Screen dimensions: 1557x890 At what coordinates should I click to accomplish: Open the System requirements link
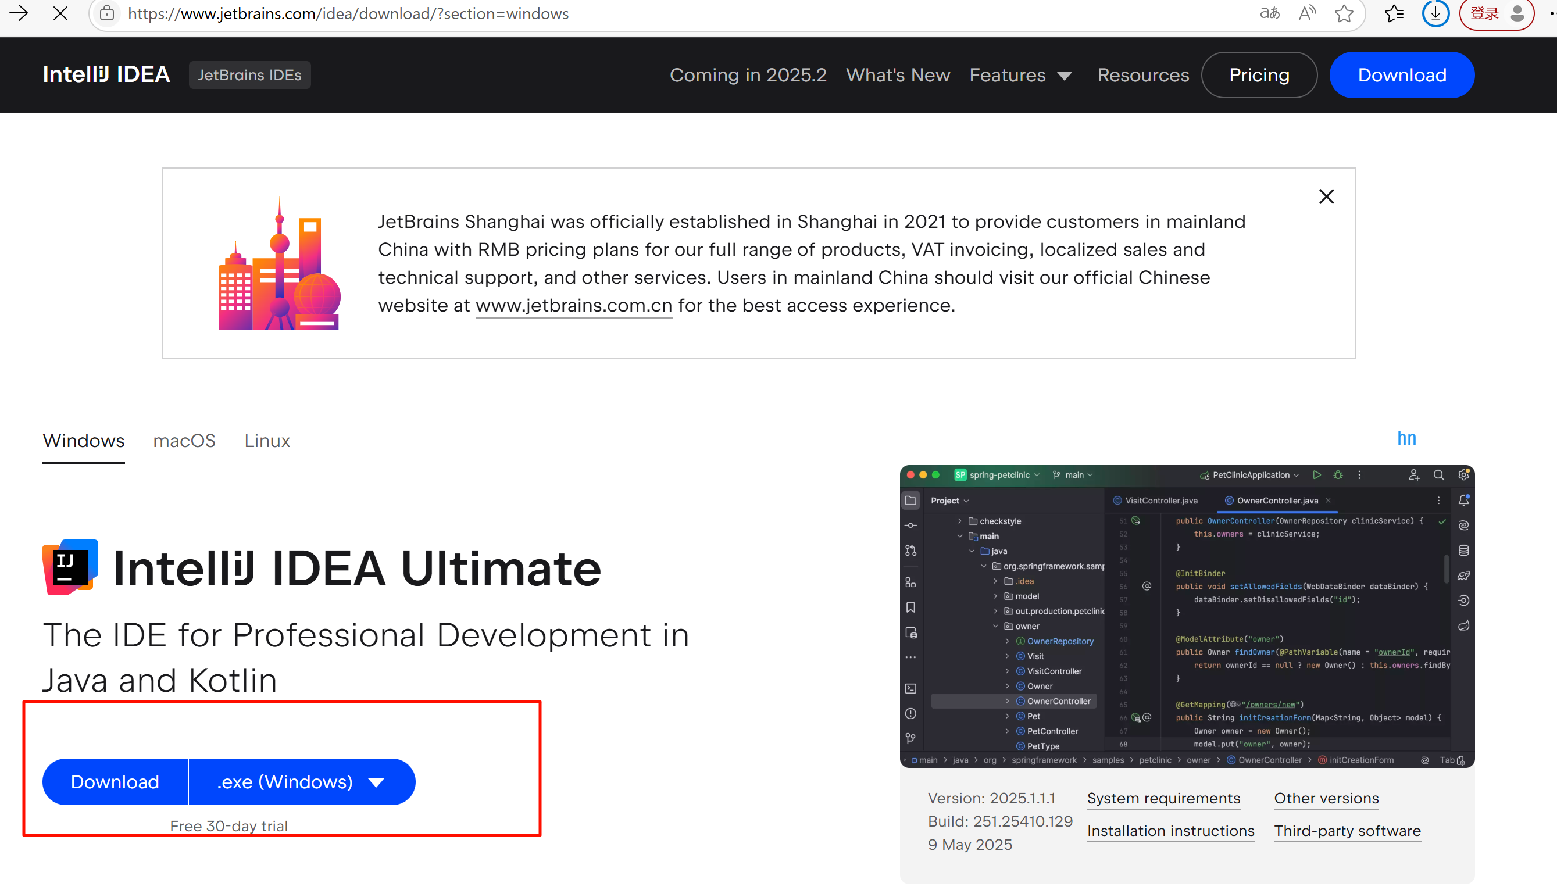(1163, 798)
